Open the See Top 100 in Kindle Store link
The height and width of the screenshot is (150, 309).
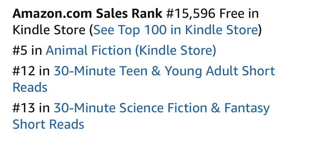click(x=176, y=30)
